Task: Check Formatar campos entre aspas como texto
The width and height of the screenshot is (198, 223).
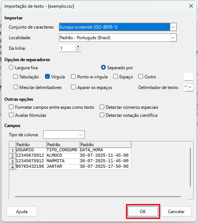Action: [11, 107]
